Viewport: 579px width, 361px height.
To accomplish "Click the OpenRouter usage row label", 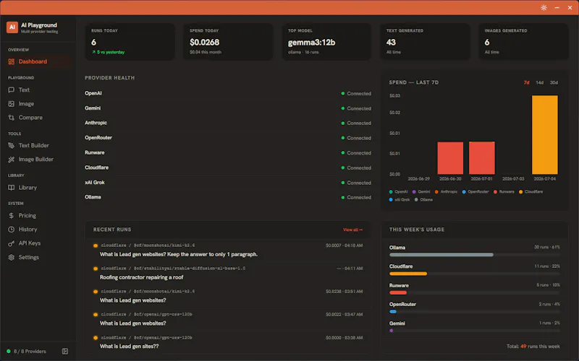I will point(402,305).
